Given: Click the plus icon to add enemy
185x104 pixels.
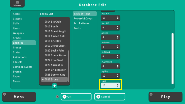Looking at the screenshot, I should (54, 86).
